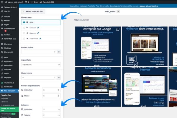Select the Surbrillance layout radio button
The height and width of the screenshot is (118, 177).
coord(24,39)
